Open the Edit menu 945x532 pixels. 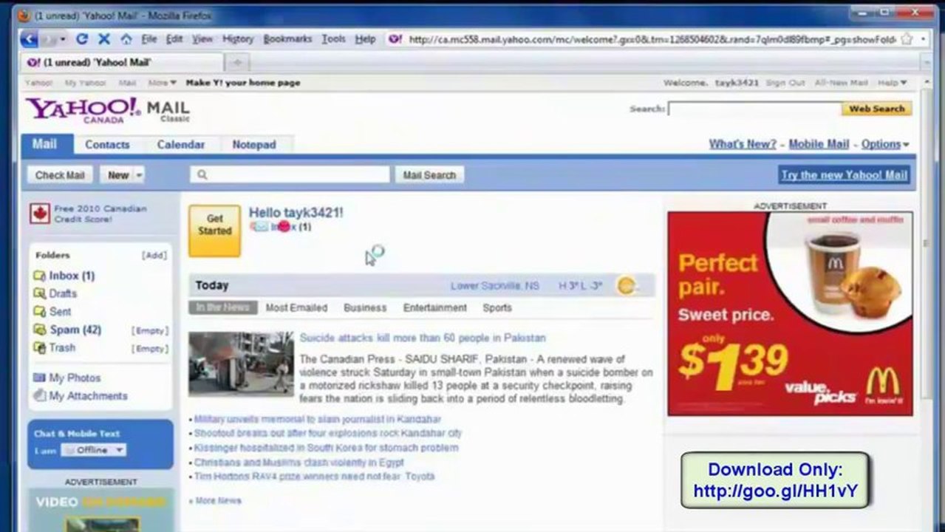174,39
